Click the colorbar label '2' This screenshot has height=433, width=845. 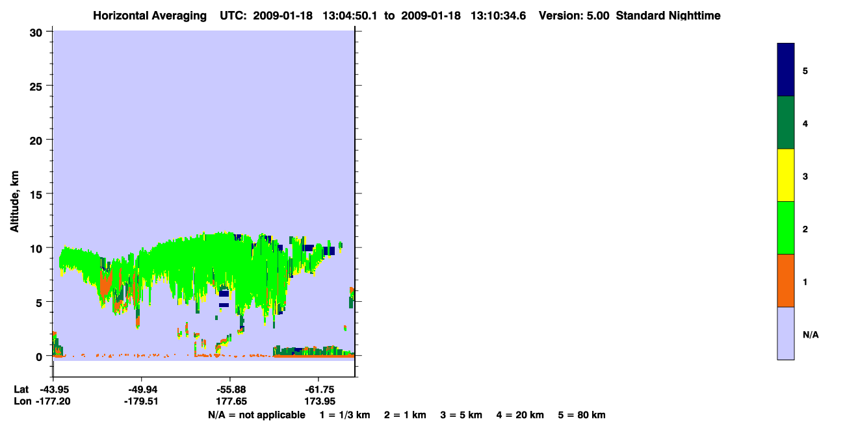pos(805,229)
